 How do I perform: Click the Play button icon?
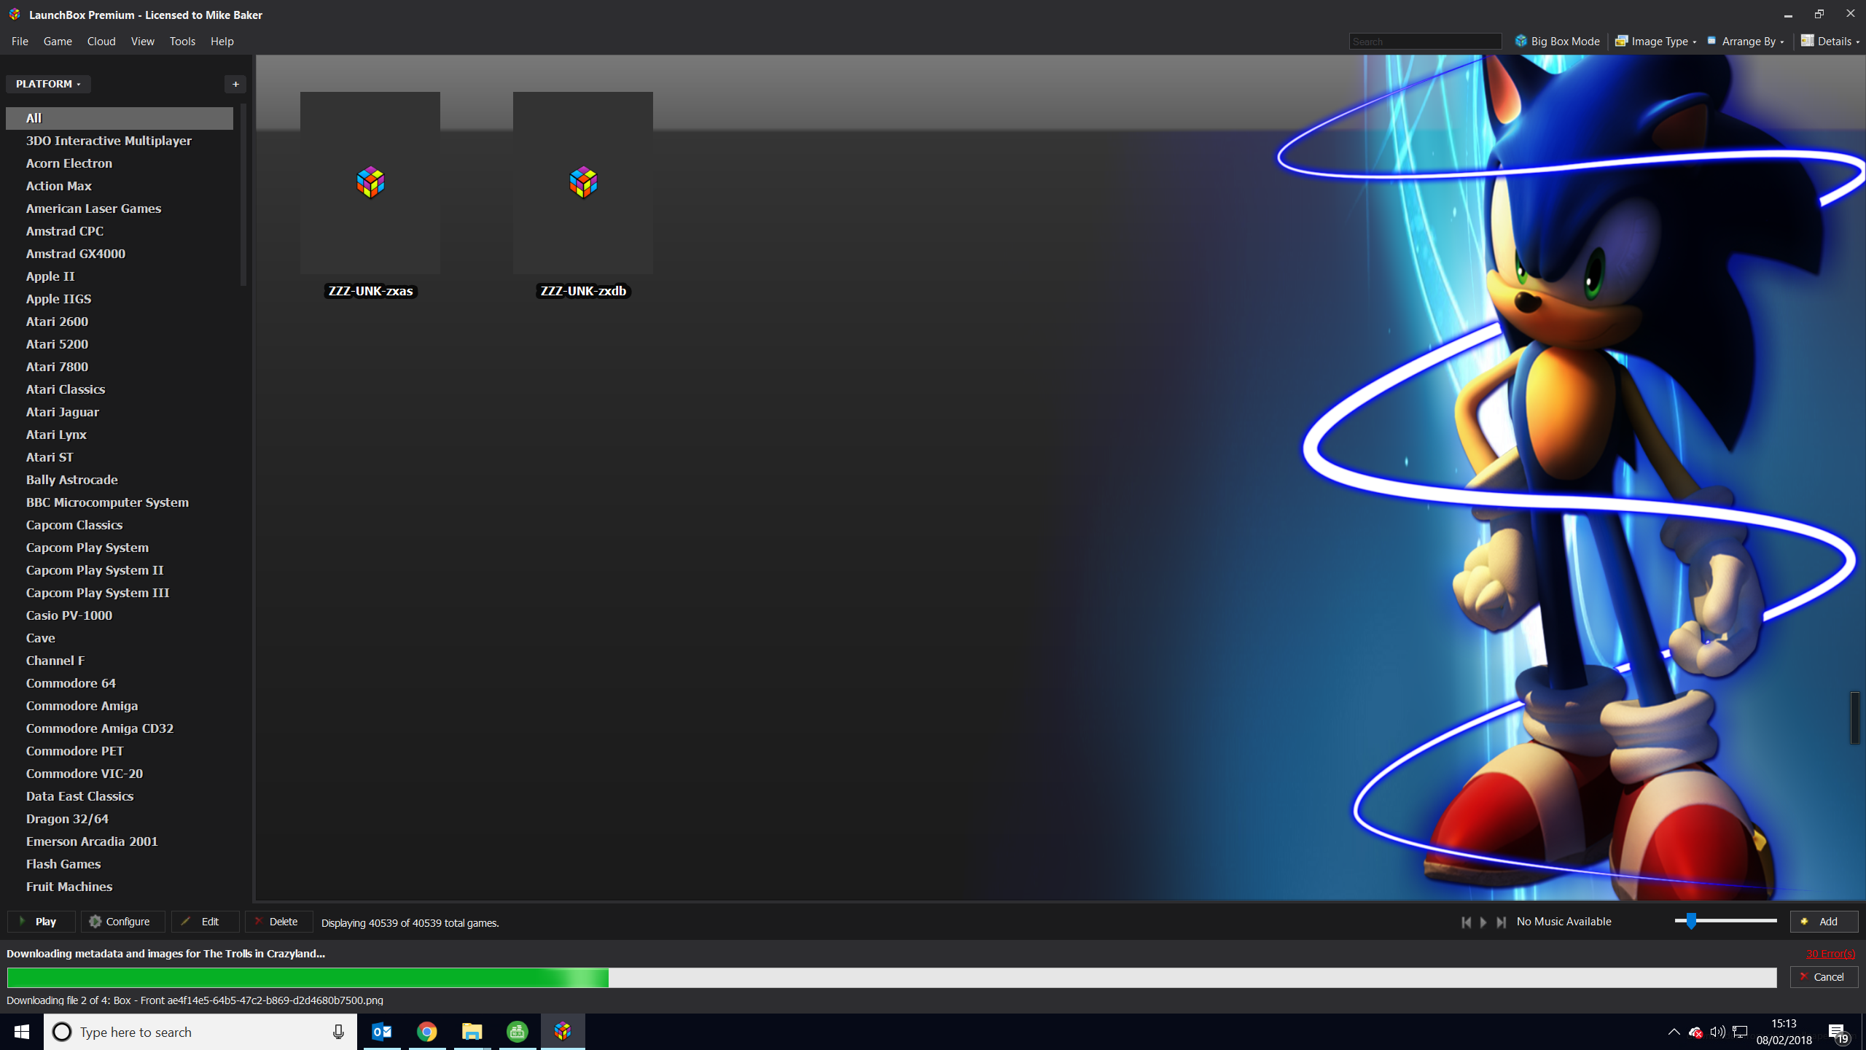(41, 922)
